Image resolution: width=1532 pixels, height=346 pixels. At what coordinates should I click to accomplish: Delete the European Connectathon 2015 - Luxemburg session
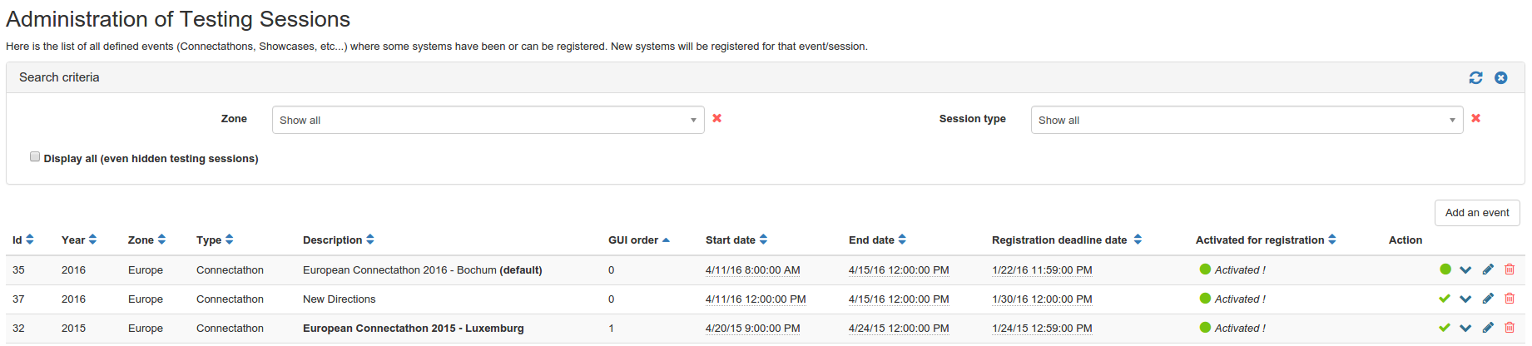(1510, 328)
